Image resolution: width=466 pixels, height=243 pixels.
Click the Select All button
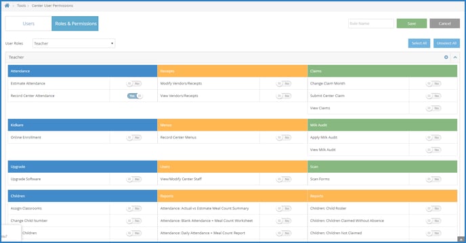pyautogui.click(x=419, y=43)
